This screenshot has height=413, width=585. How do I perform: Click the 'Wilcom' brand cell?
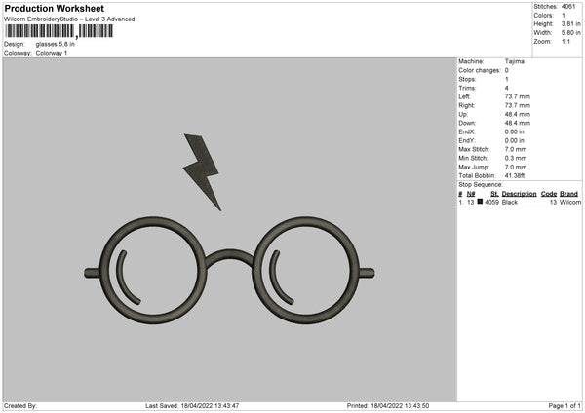tap(570, 202)
